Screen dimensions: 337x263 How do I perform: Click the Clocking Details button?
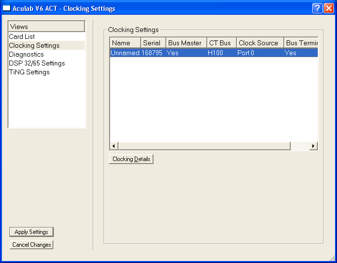point(131,159)
